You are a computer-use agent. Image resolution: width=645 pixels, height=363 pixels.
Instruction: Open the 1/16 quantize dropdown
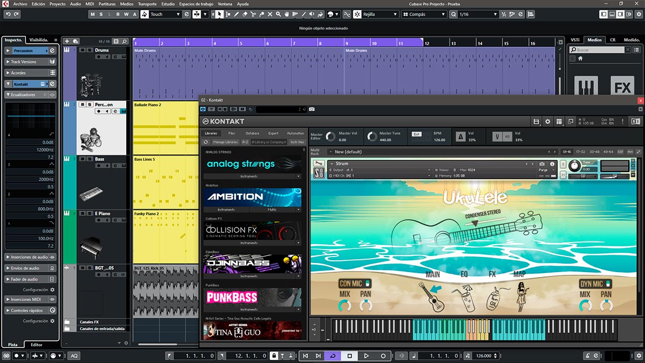[477, 14]
